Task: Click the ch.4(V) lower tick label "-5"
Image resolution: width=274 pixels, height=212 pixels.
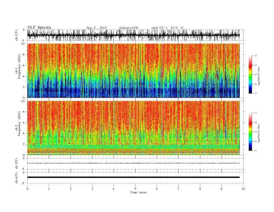Action: (x=24, y=183)
